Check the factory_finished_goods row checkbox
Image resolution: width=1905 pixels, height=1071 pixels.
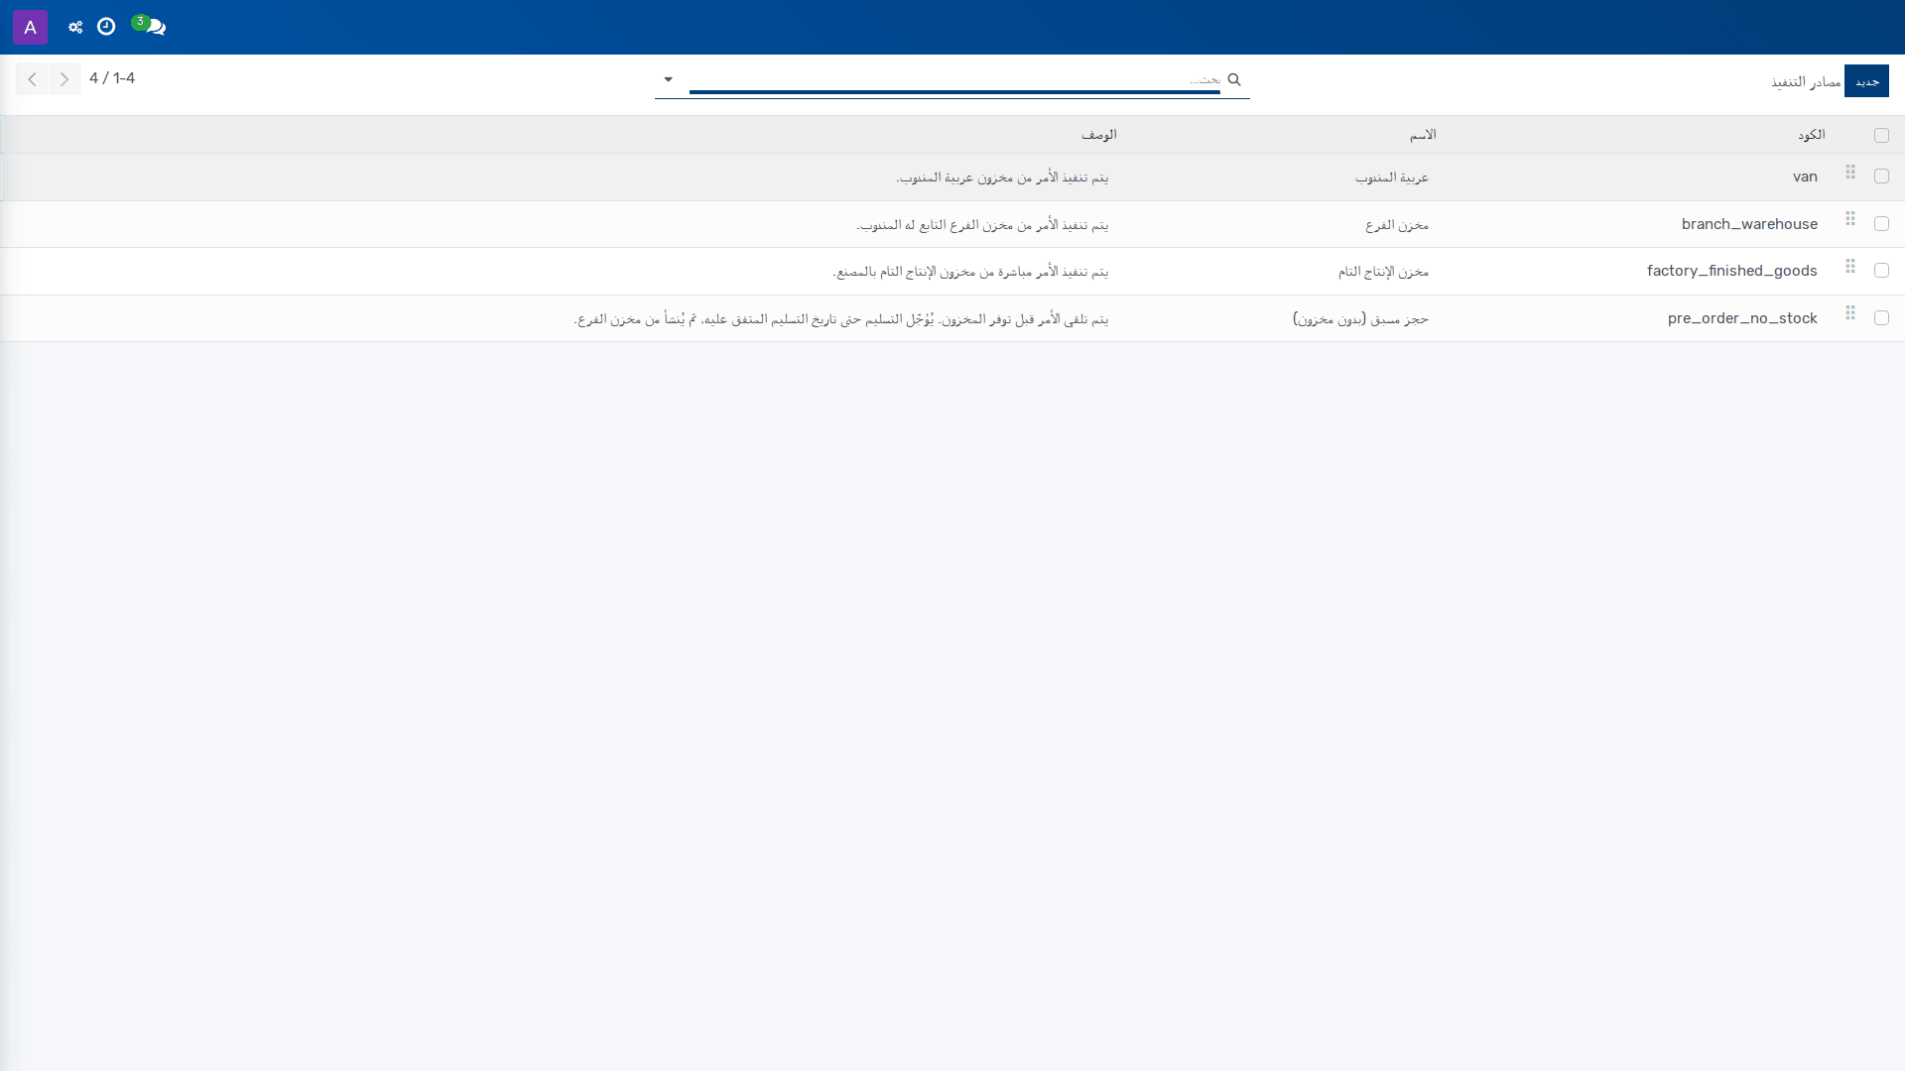pyautogui.click(x=1881, y=271)
